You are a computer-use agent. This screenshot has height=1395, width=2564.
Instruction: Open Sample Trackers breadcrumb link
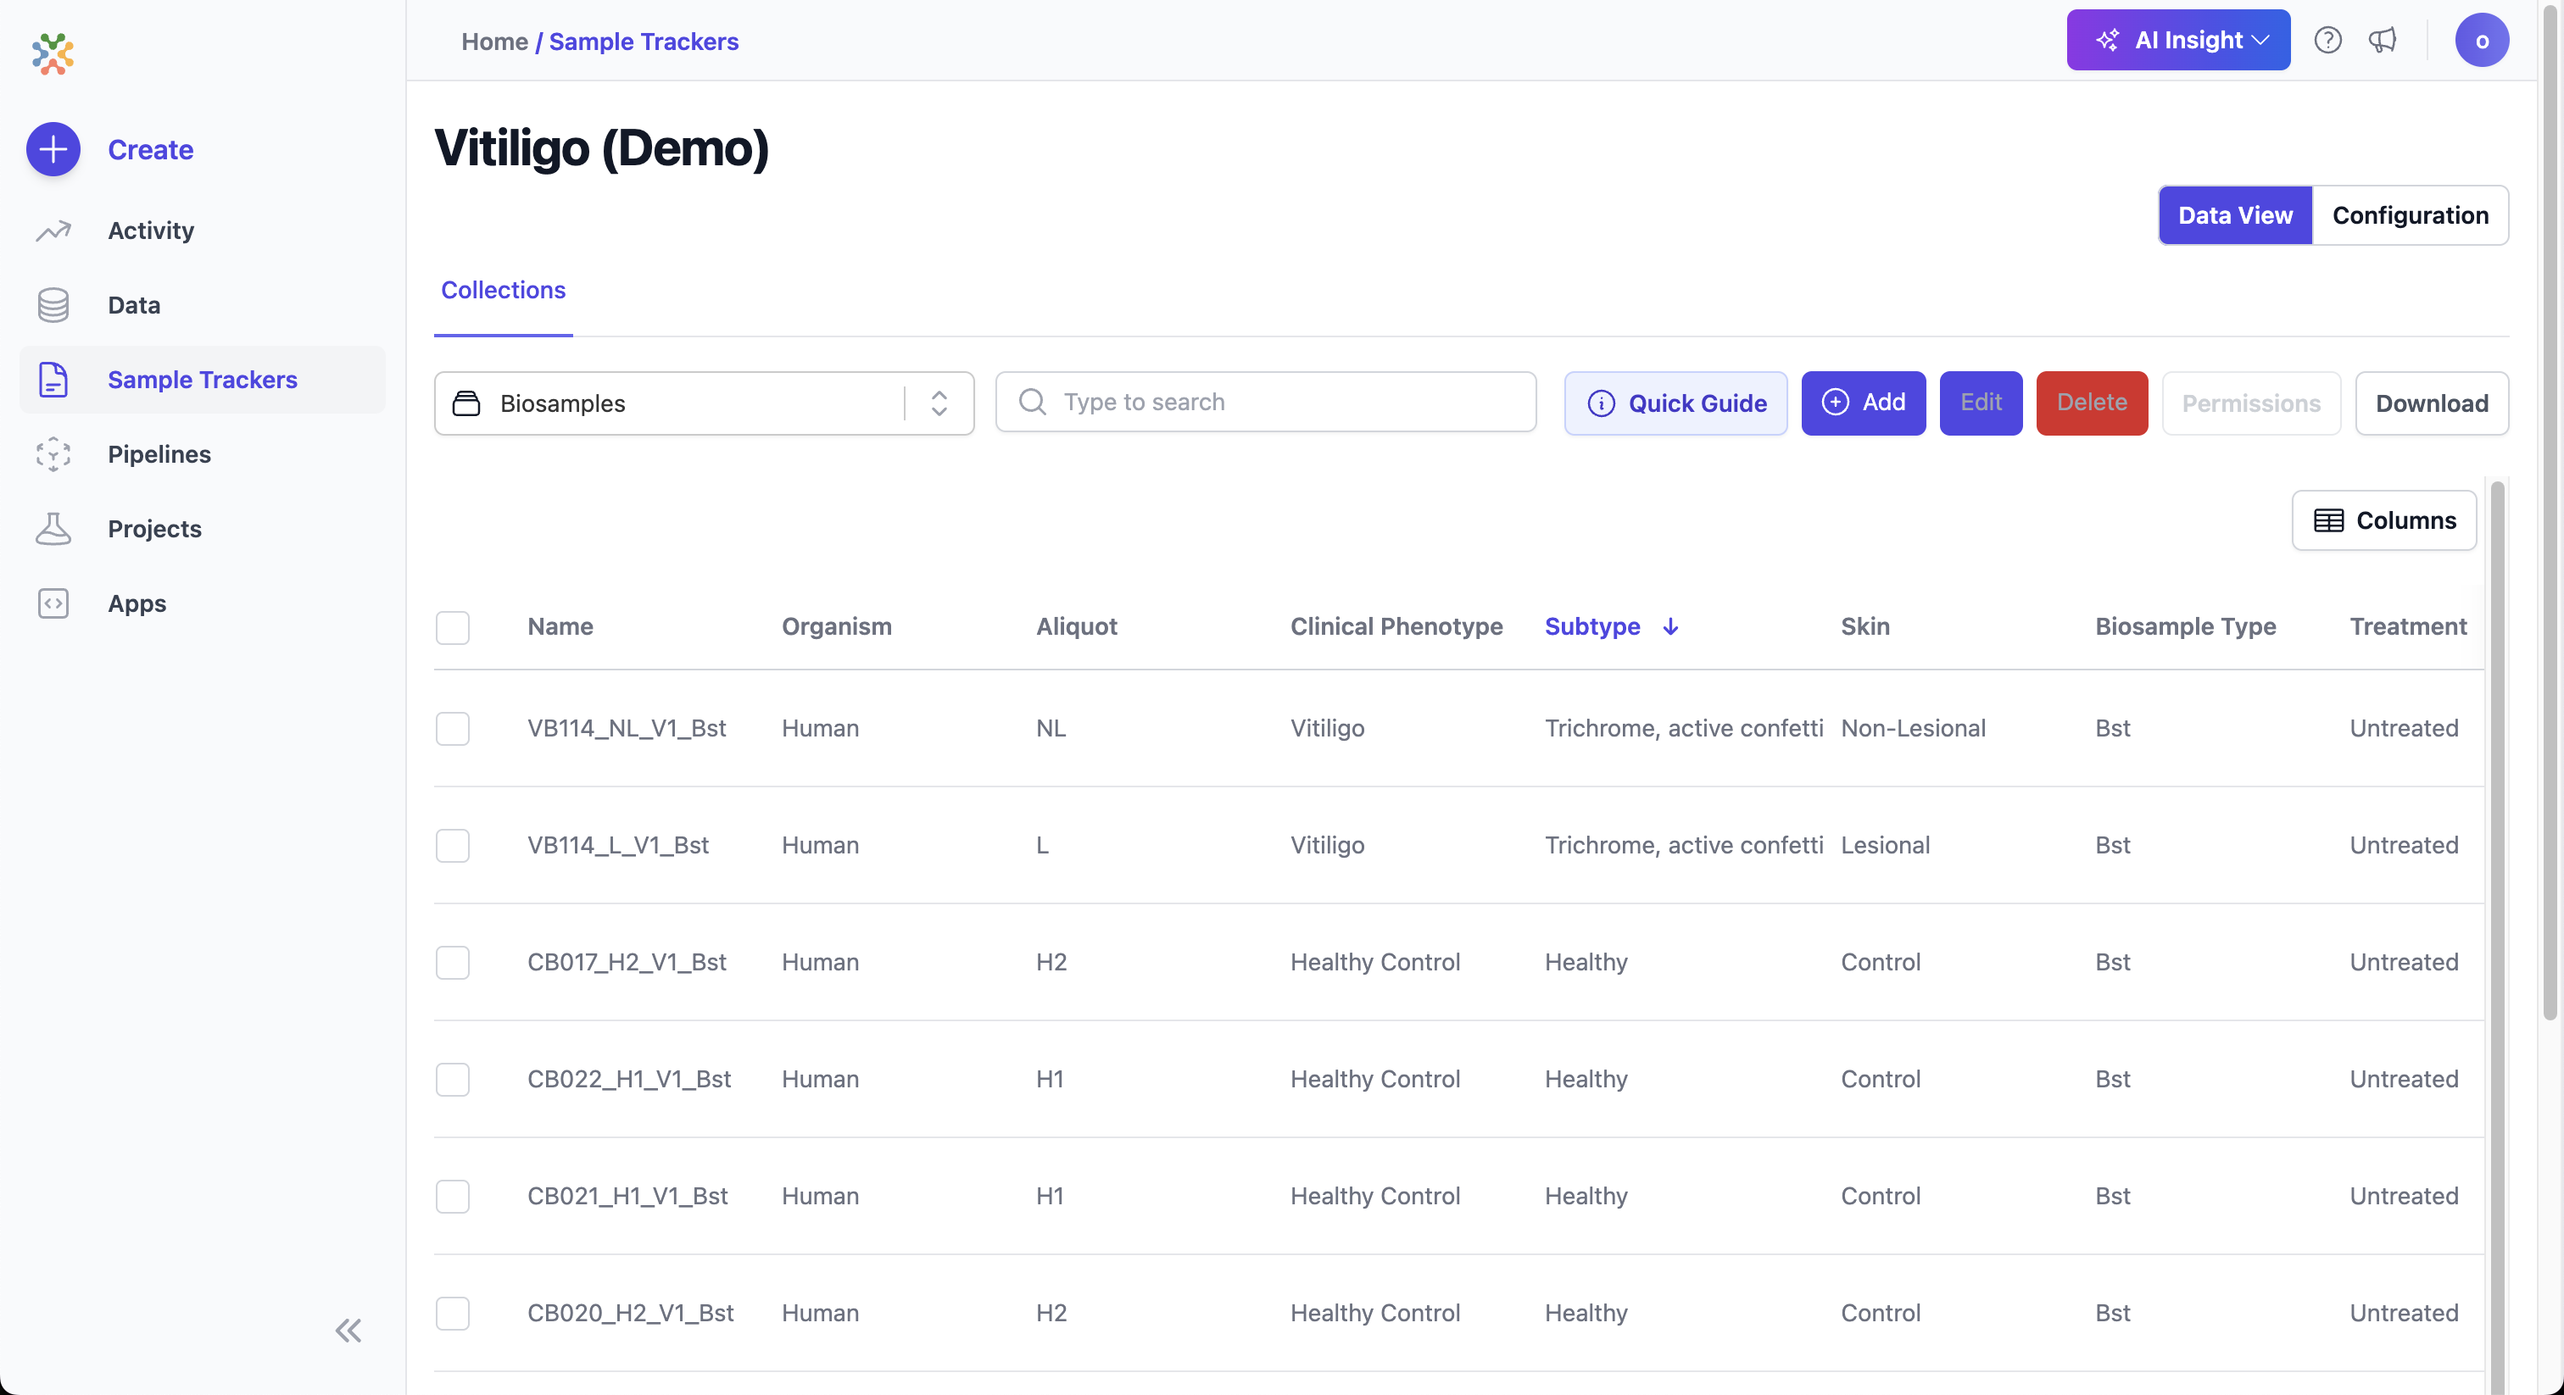tap(643, 41)
